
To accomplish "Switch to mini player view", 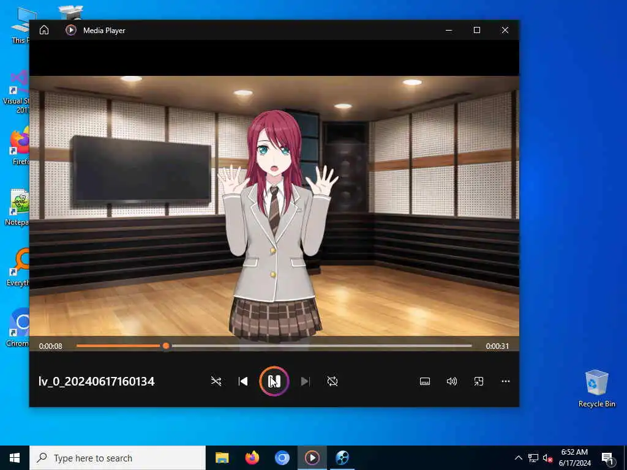I will tap(479, 381).
